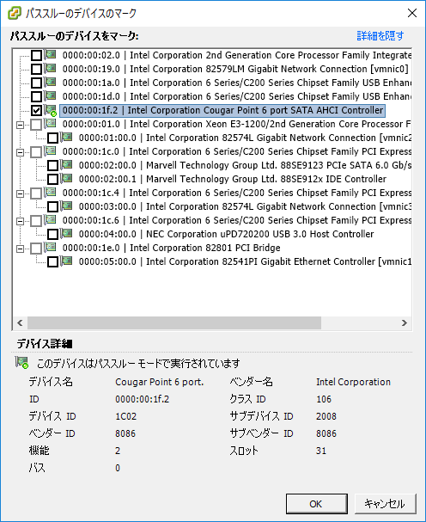
Task: Select NEC uPD720200 USB 3.0 Host Controller row
Action: tap(226, 235)
